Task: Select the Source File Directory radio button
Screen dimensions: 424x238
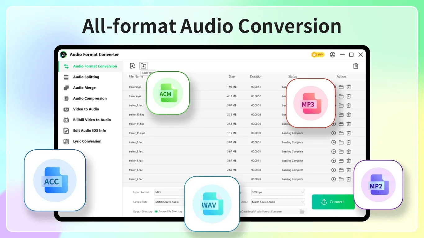Action: click(x=156, y=212)
